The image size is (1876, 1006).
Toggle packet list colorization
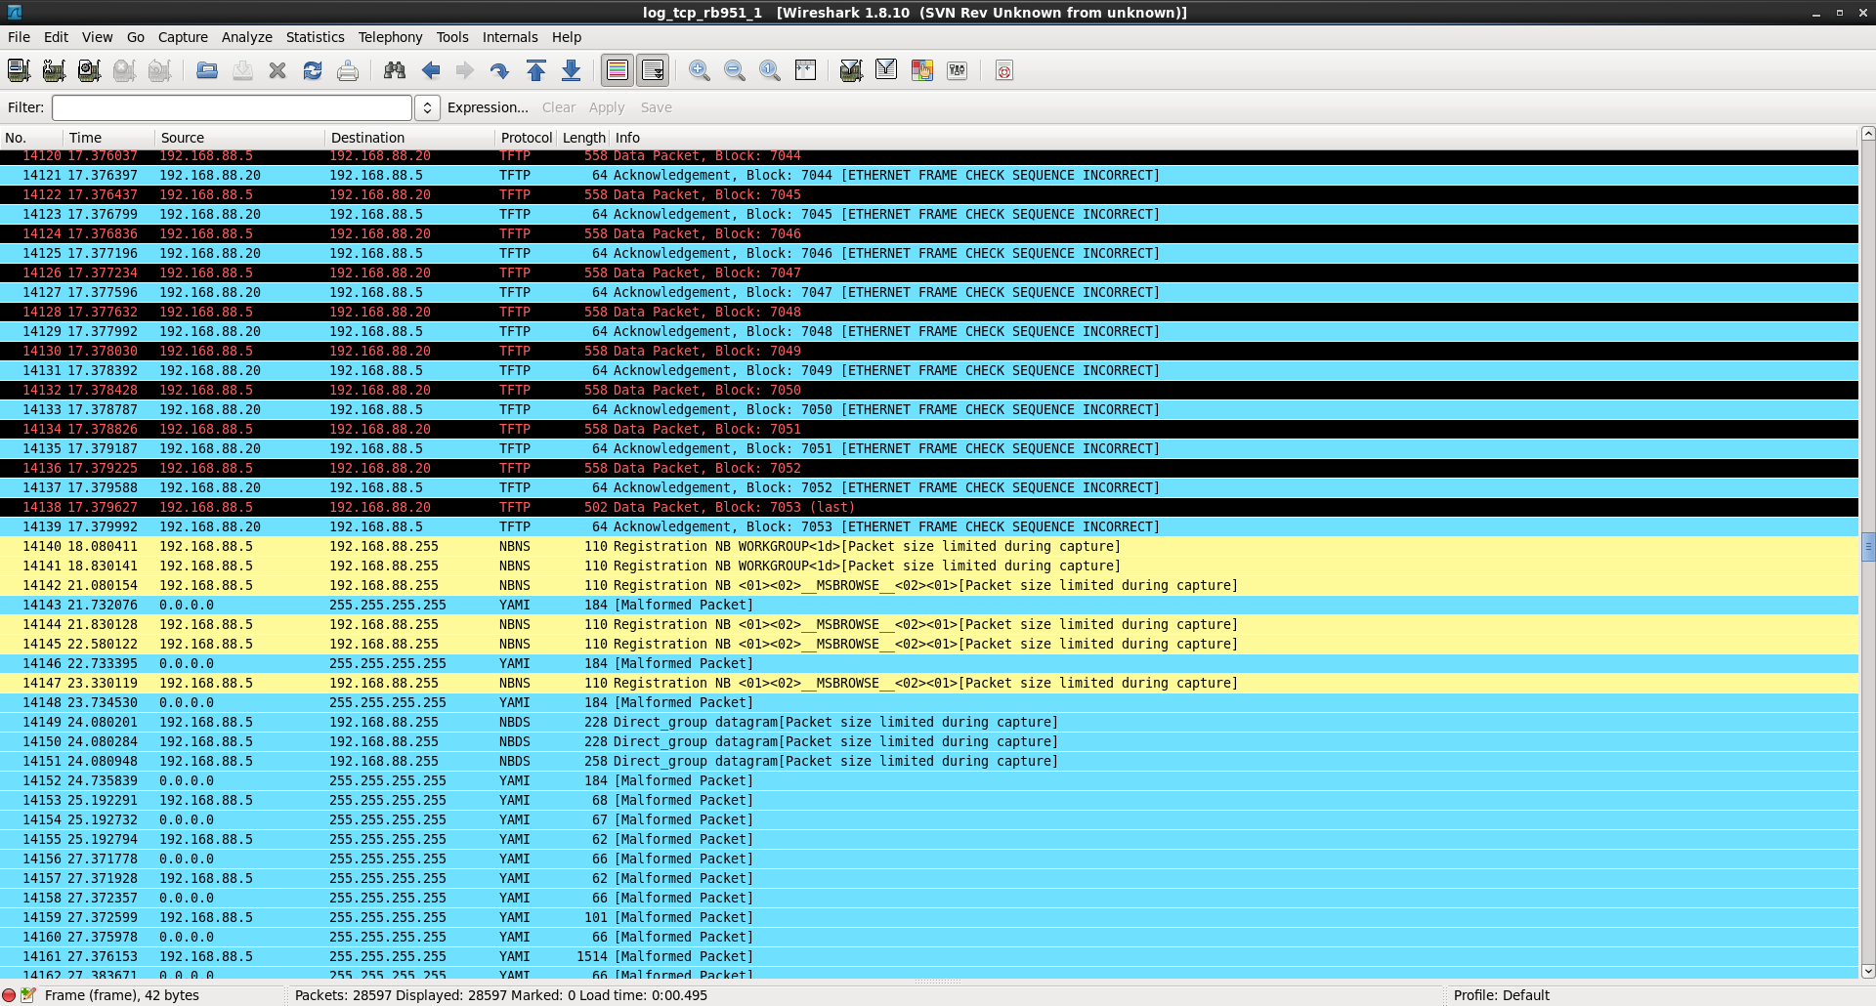point(618,70)
